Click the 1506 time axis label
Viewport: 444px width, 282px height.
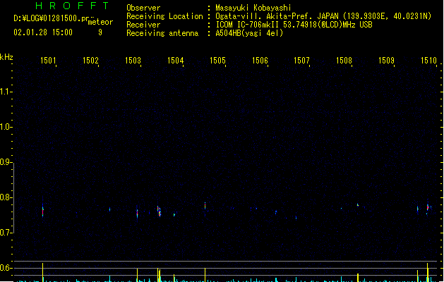[x=260, y=60]
